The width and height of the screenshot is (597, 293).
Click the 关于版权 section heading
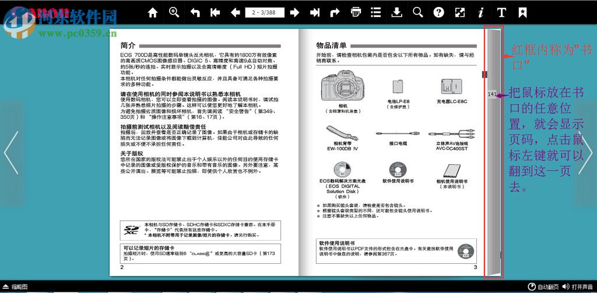tap(132, 153)
